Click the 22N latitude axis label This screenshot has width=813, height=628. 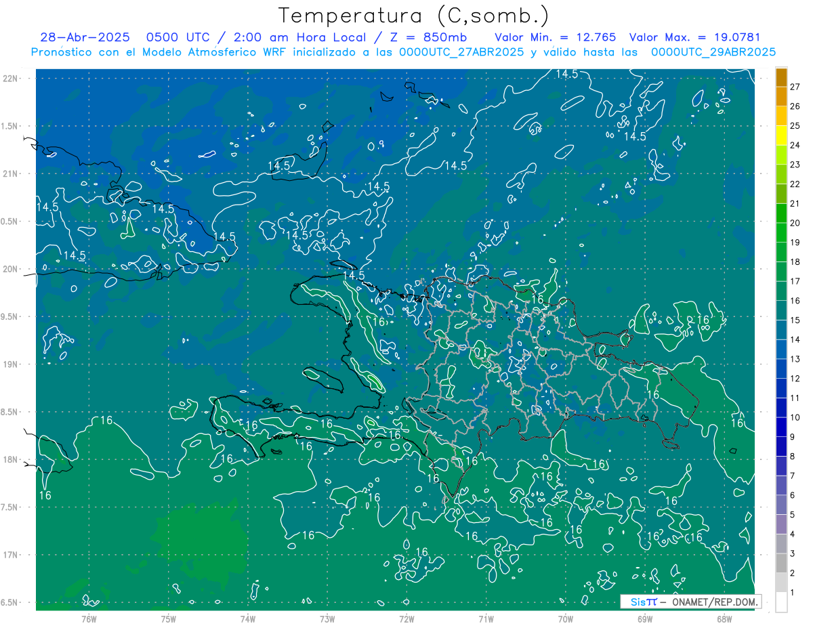coord(11,79)
